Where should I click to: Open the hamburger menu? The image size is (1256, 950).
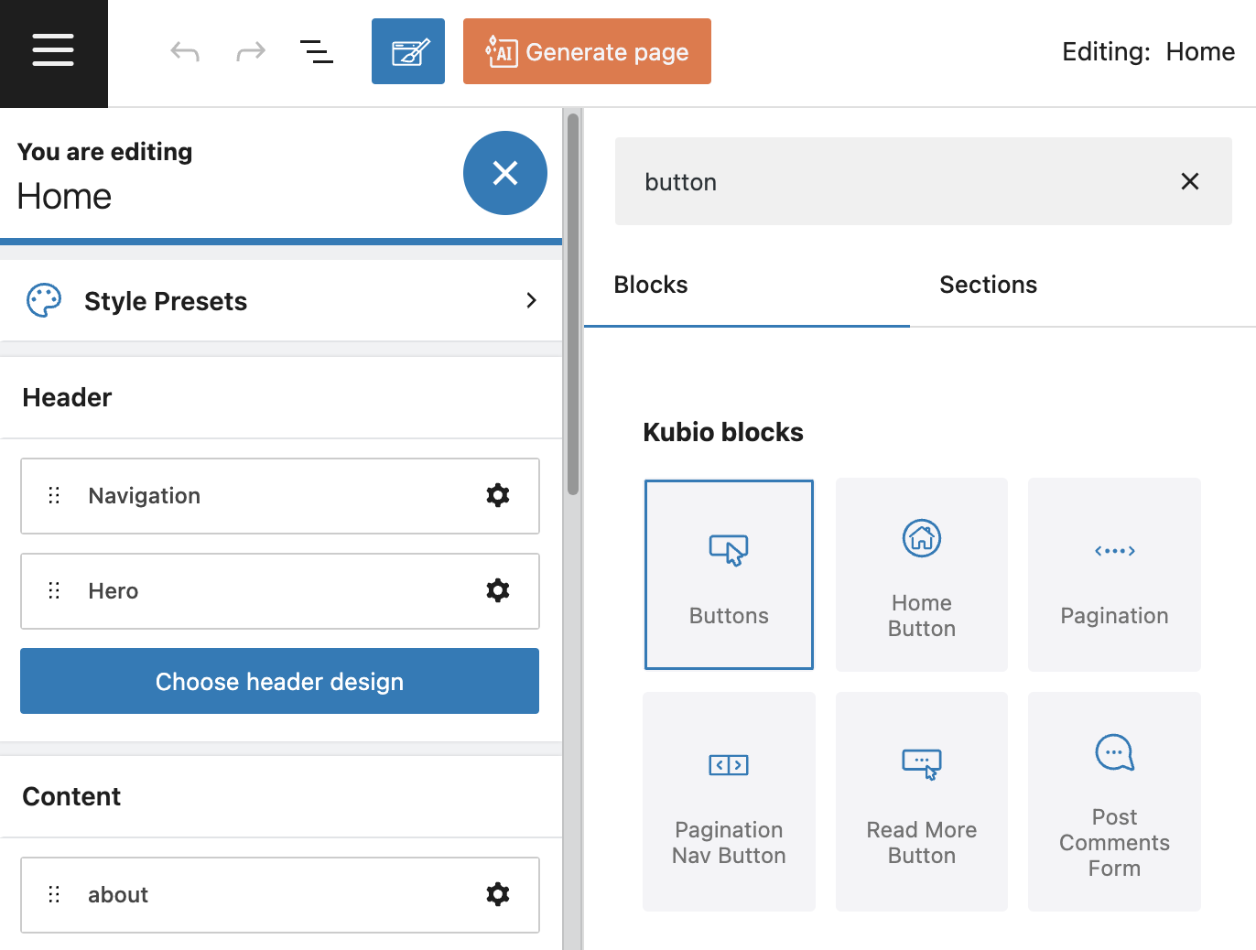53,52
